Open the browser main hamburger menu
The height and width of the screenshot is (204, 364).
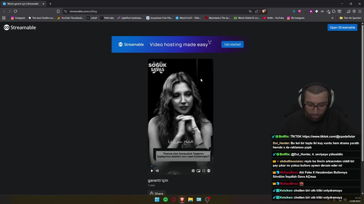point(360,11)
